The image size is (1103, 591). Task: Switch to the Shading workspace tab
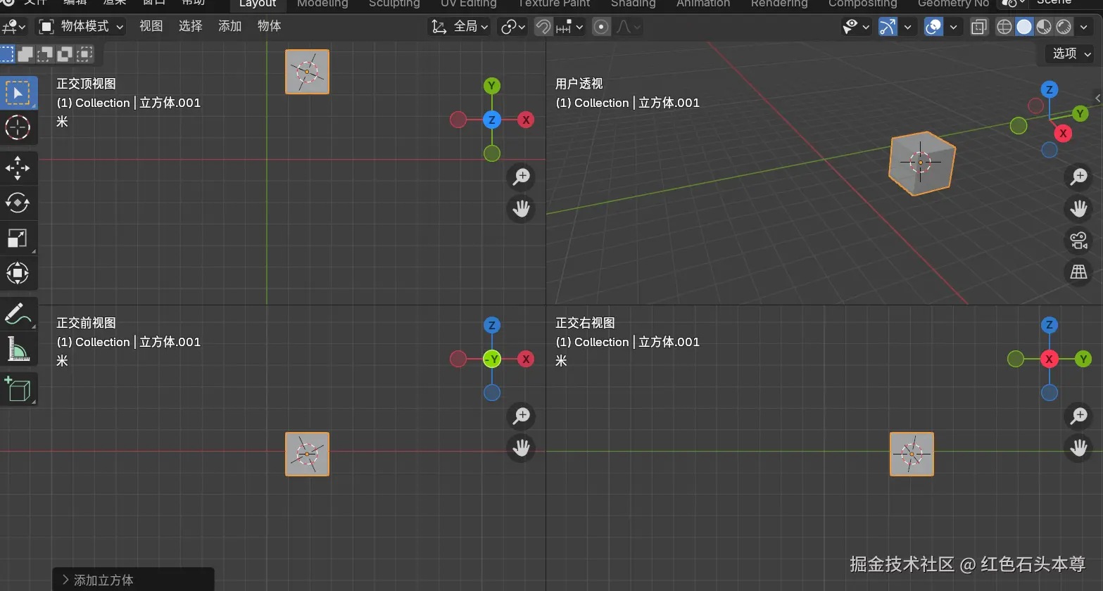[633, 4]
